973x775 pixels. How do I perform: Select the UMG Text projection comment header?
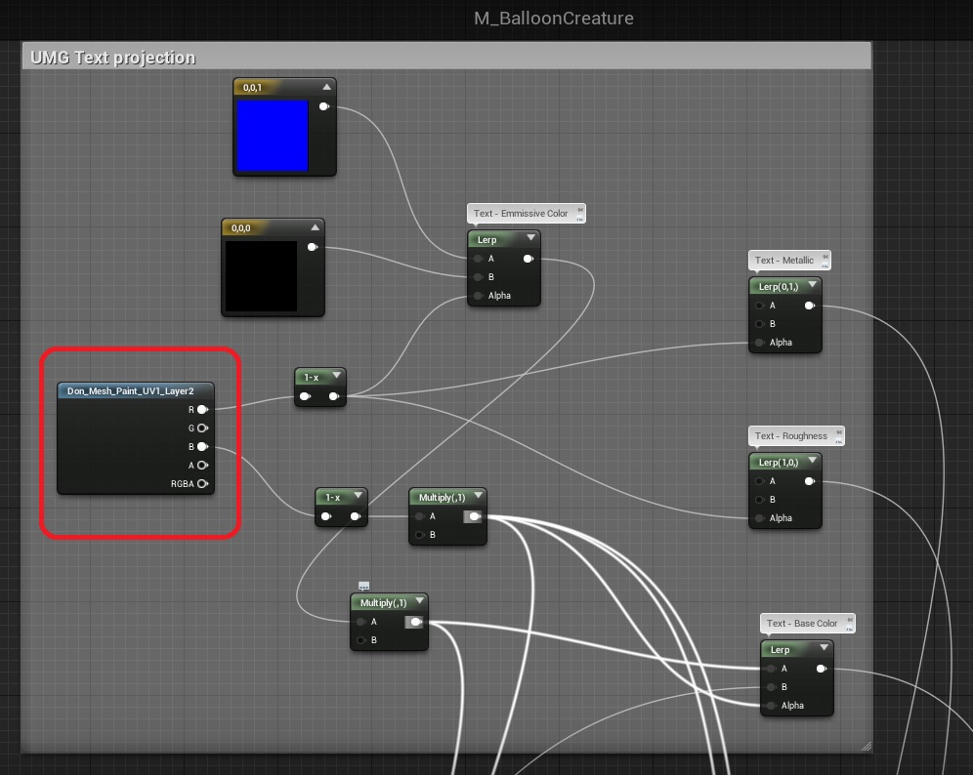(446, 56)
